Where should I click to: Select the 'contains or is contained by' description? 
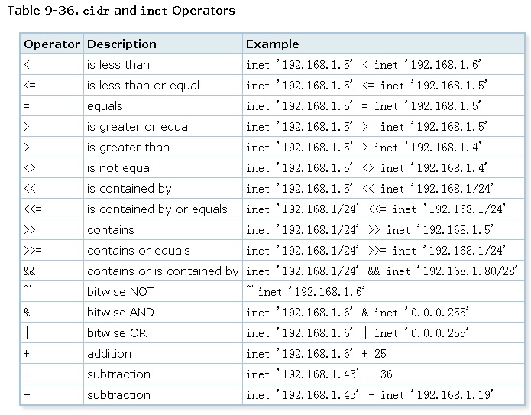pos(163,271)
